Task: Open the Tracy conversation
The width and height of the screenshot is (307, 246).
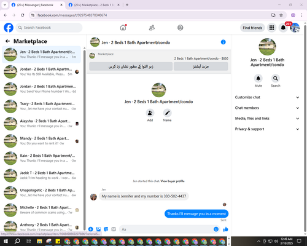Action: click(x=41, y=106)
